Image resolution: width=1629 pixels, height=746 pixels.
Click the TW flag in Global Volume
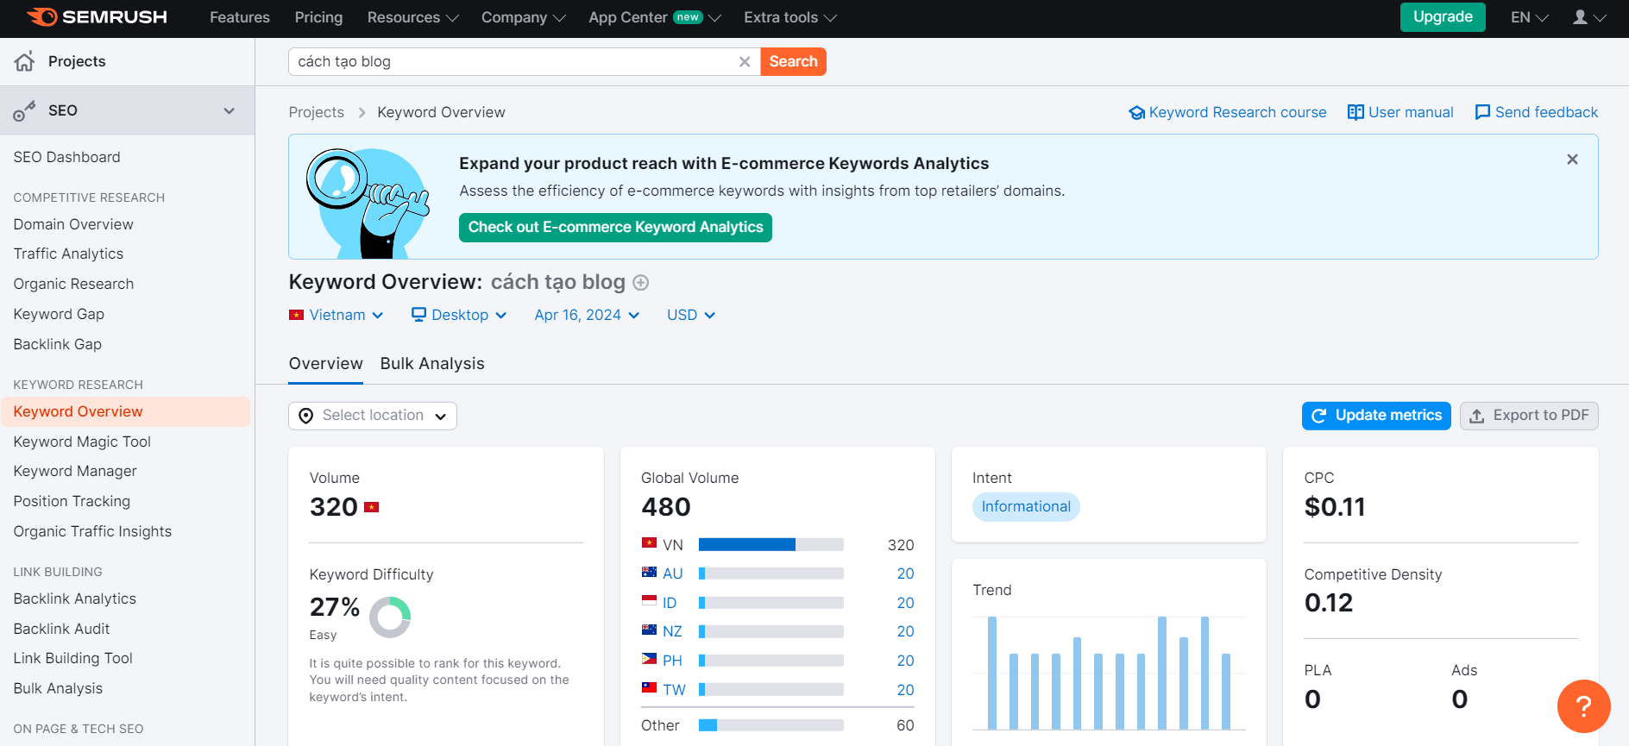(x=649, y=688)
